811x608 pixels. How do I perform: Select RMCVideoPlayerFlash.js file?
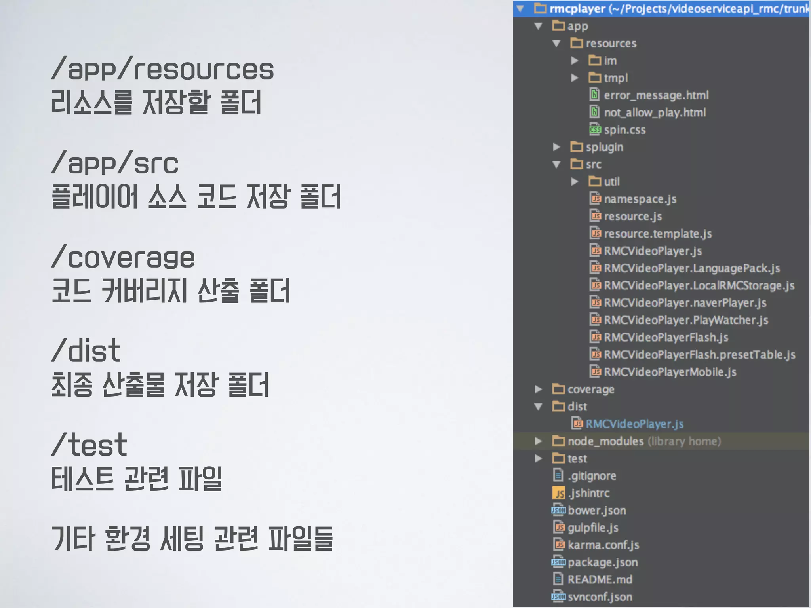point(666,337)
